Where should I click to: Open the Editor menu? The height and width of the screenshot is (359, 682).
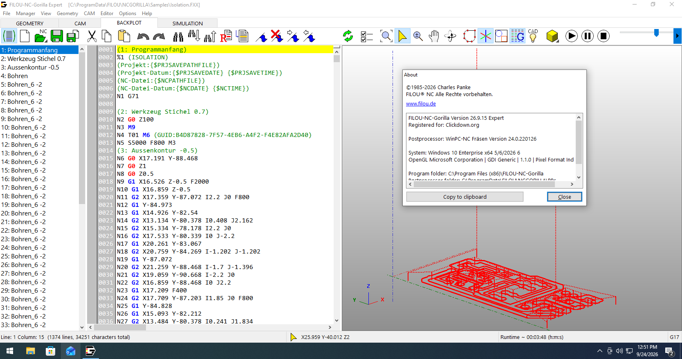click(107, 13)
